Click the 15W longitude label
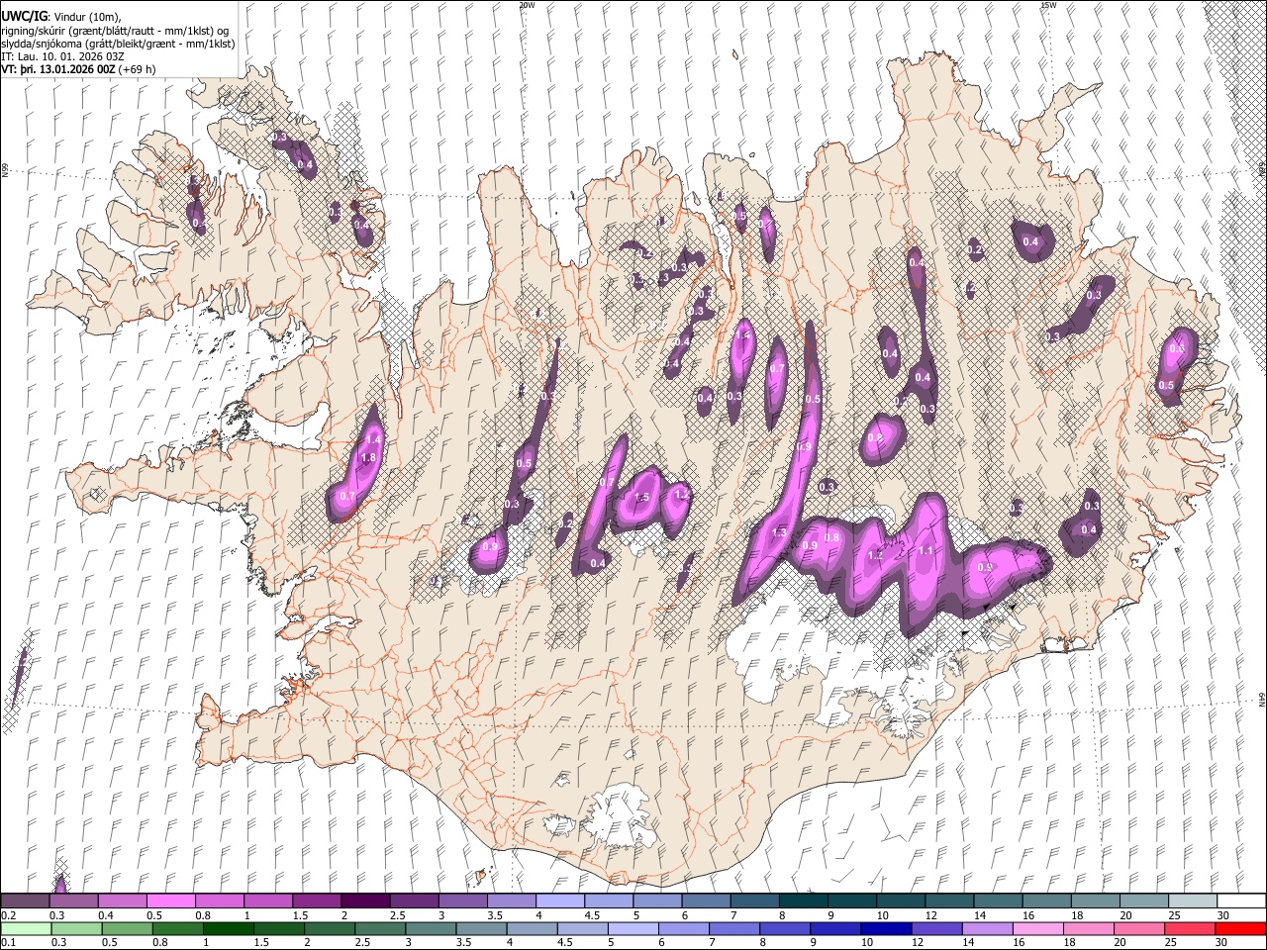The height and width of the screenshot is (950, 1267). pyautogui.click(x=1048, y=5)
